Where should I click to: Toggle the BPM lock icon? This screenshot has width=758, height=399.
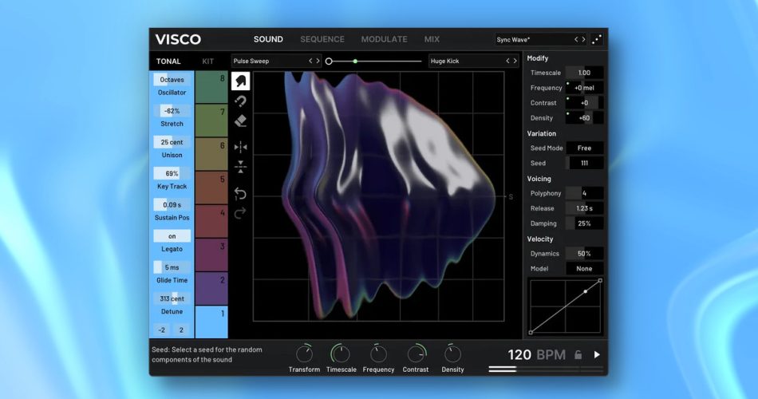coord(578,354)
